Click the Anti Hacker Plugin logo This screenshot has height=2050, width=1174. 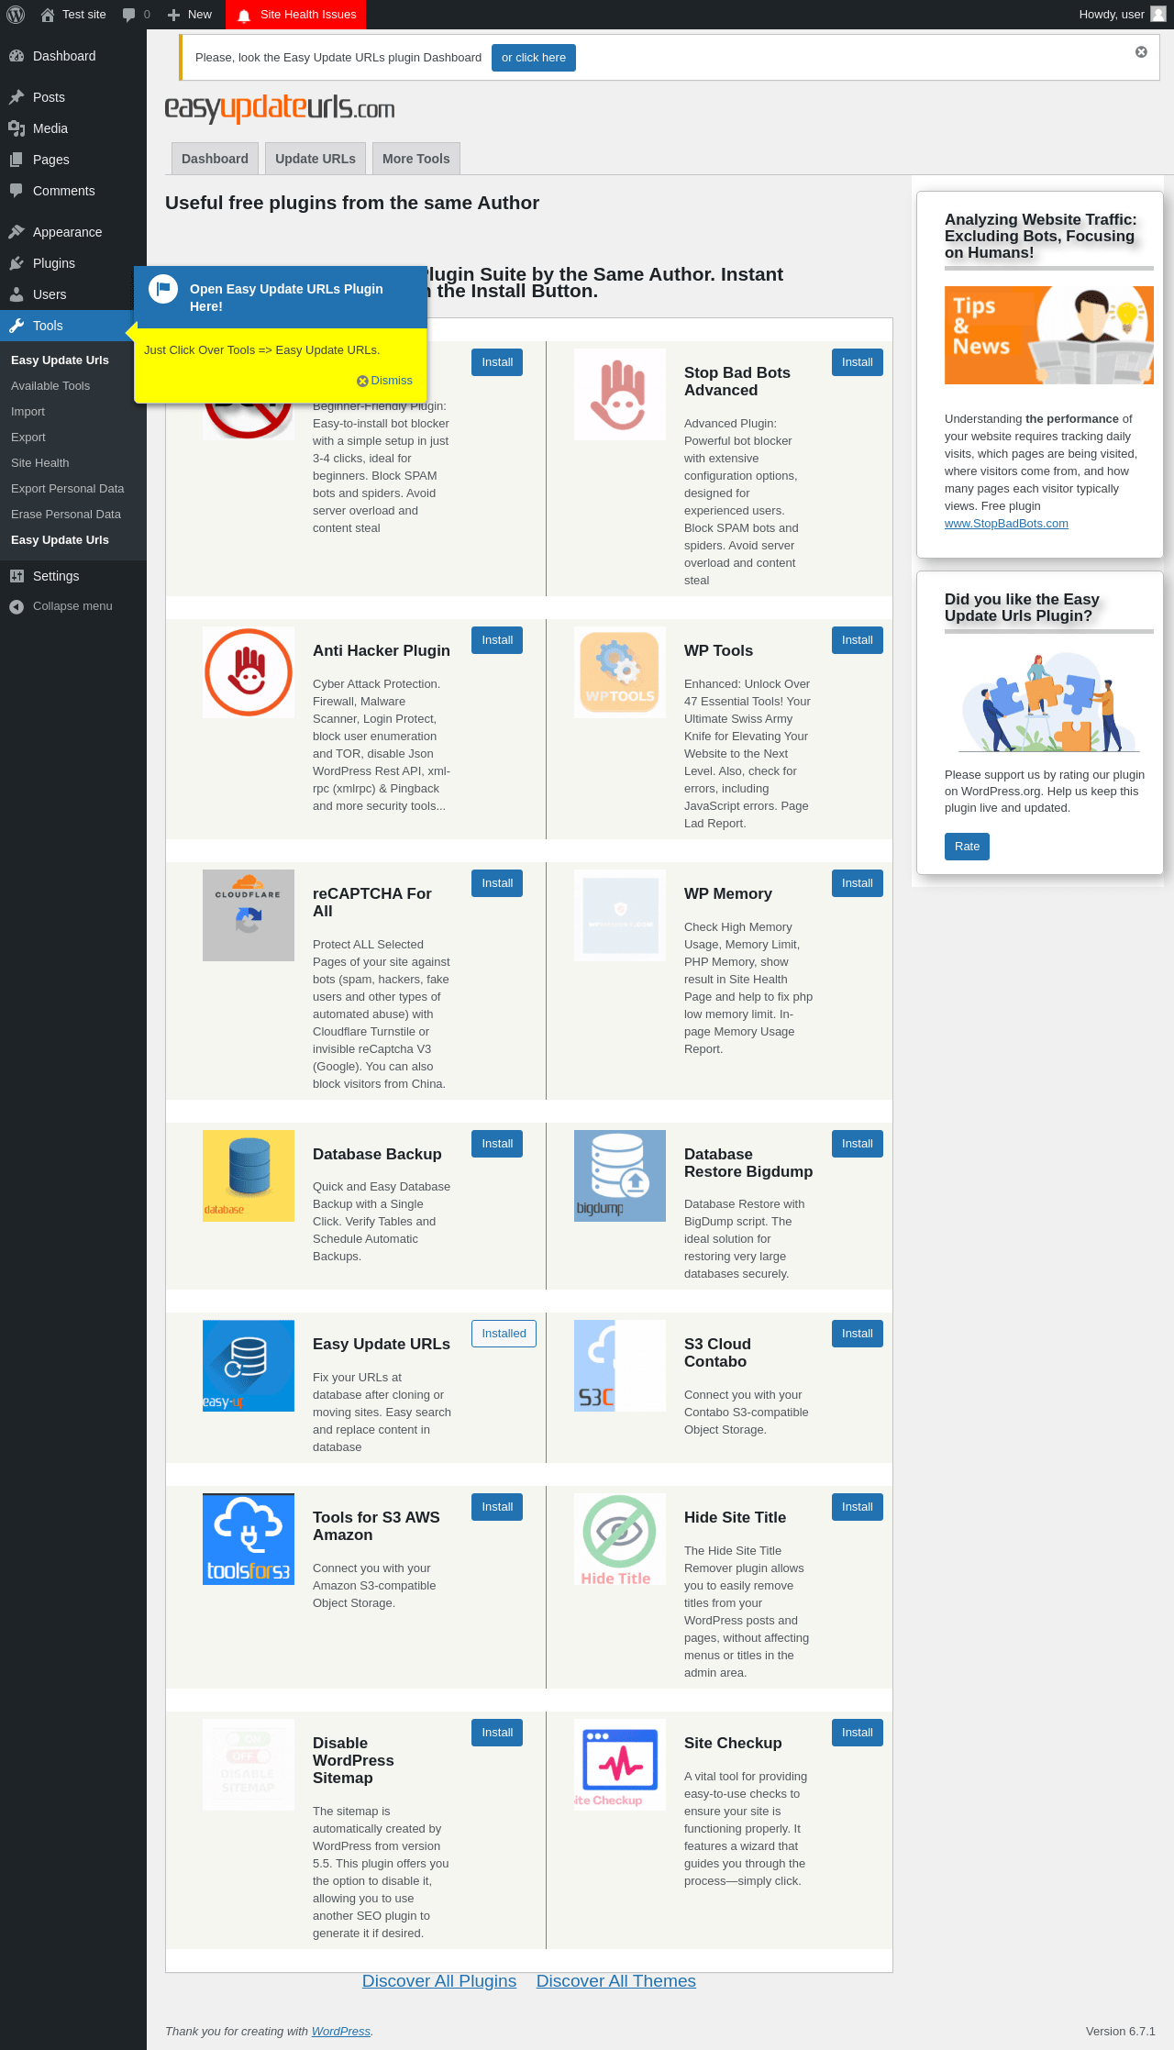249,672
